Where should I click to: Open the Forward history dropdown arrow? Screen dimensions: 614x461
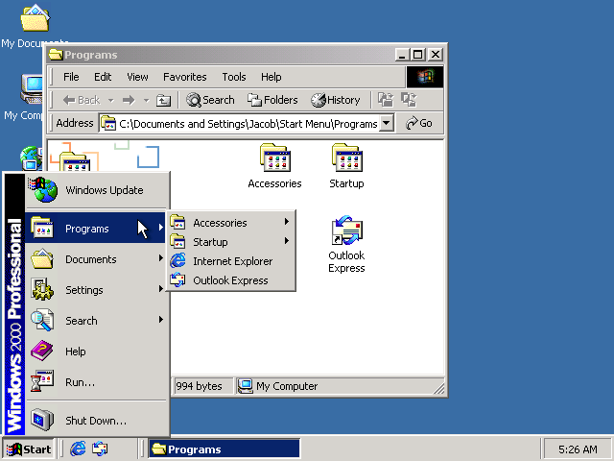[146, 100]
